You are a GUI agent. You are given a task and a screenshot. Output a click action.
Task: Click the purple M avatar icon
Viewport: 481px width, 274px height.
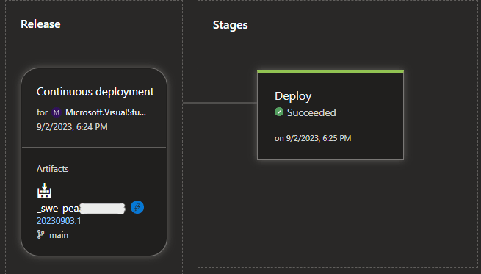tap(57, 112)
